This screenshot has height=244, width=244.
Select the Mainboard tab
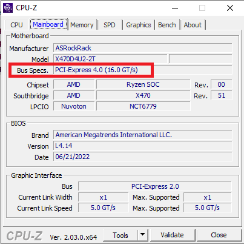point(48,24)
